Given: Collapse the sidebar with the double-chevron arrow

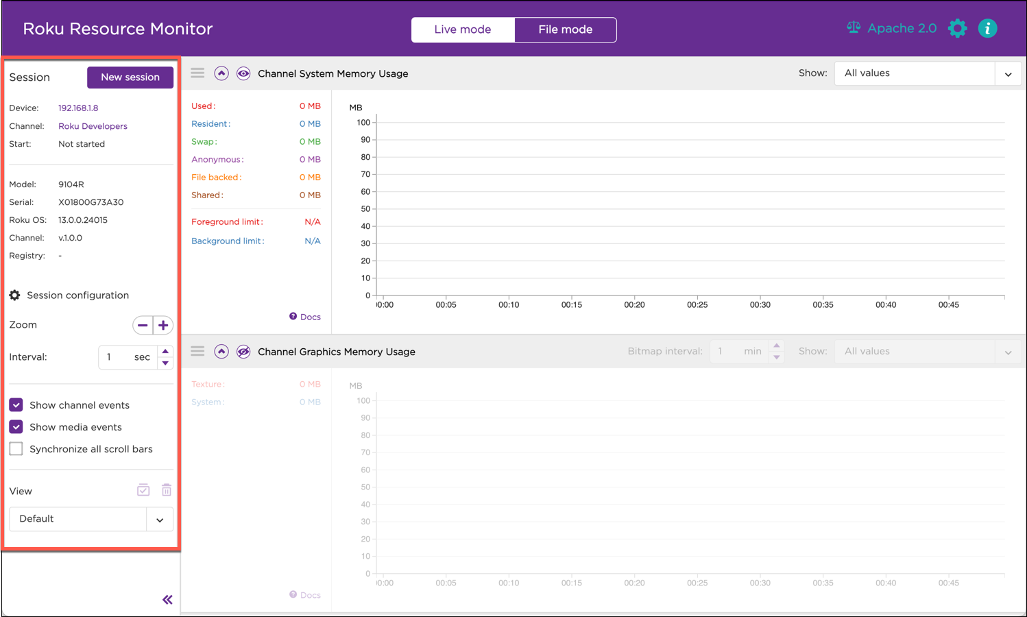Looking at the screenshot, I should [x=167, y=599].
